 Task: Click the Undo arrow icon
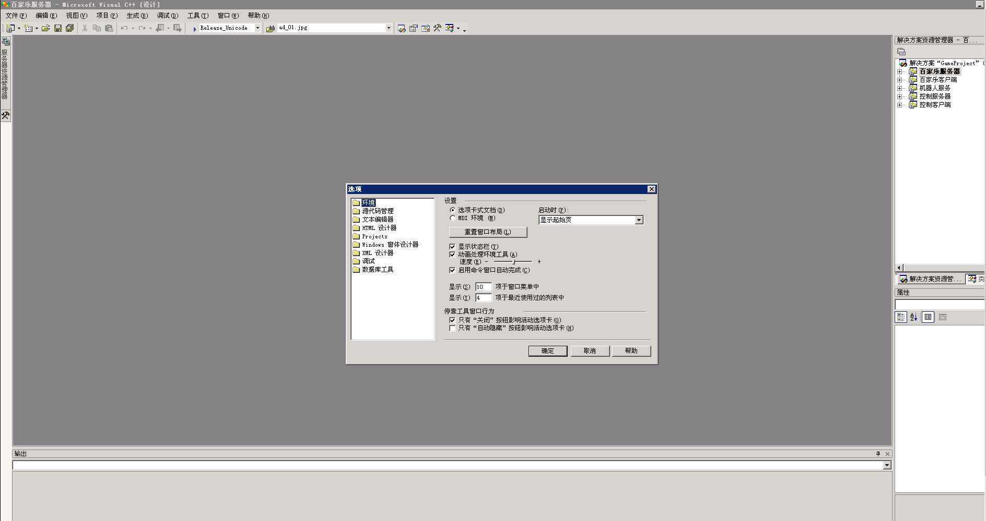click(x=124, y=28)
